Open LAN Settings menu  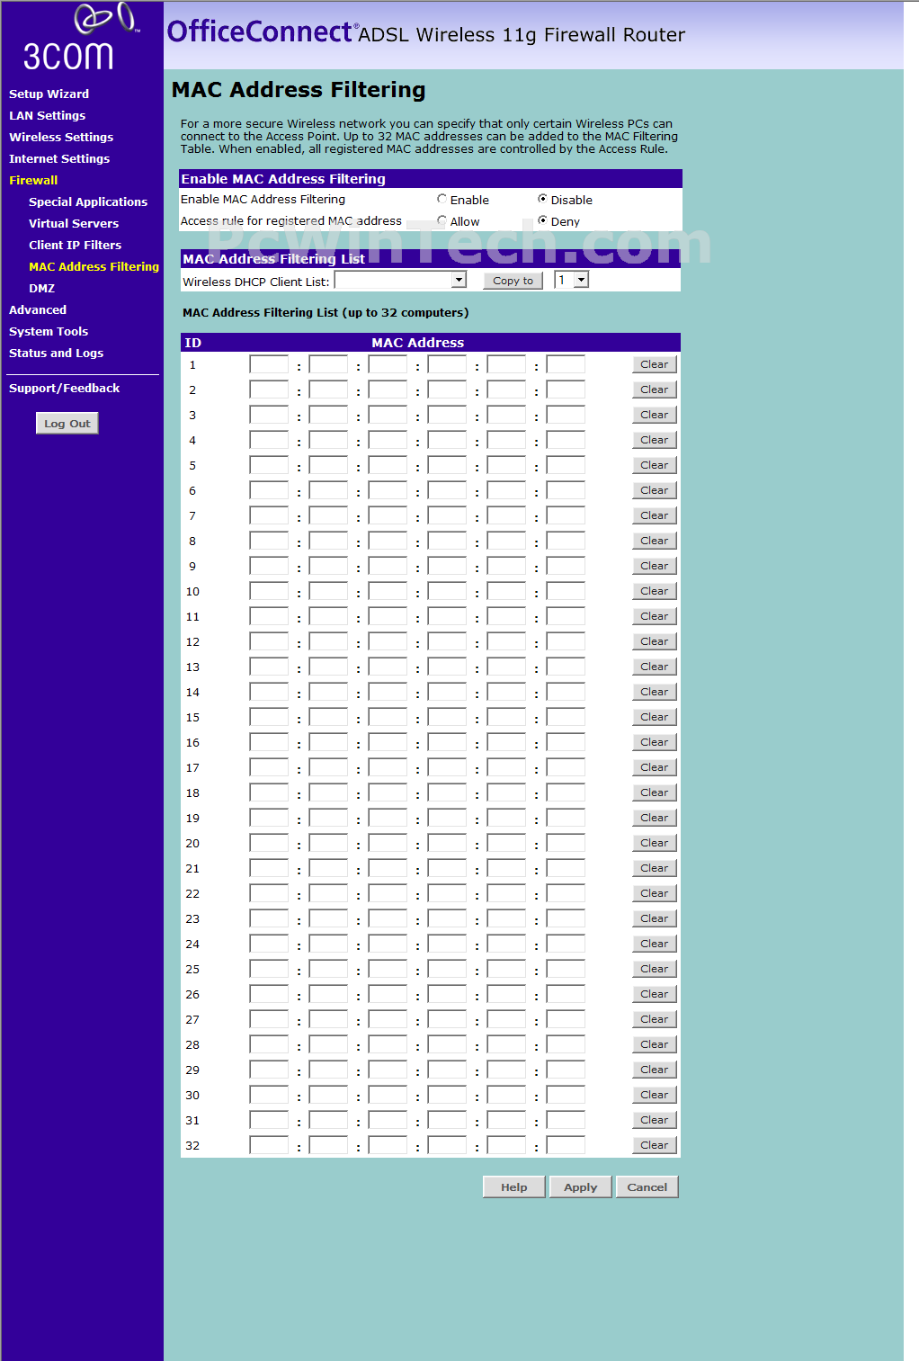click(x=47, y=115)
